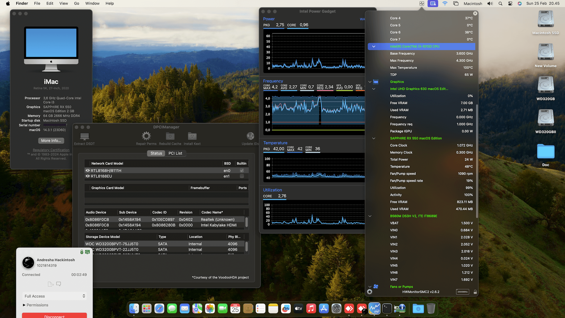565x318 pixels.
Task: Open the Full Access dropdown
Action: point(54,296)
